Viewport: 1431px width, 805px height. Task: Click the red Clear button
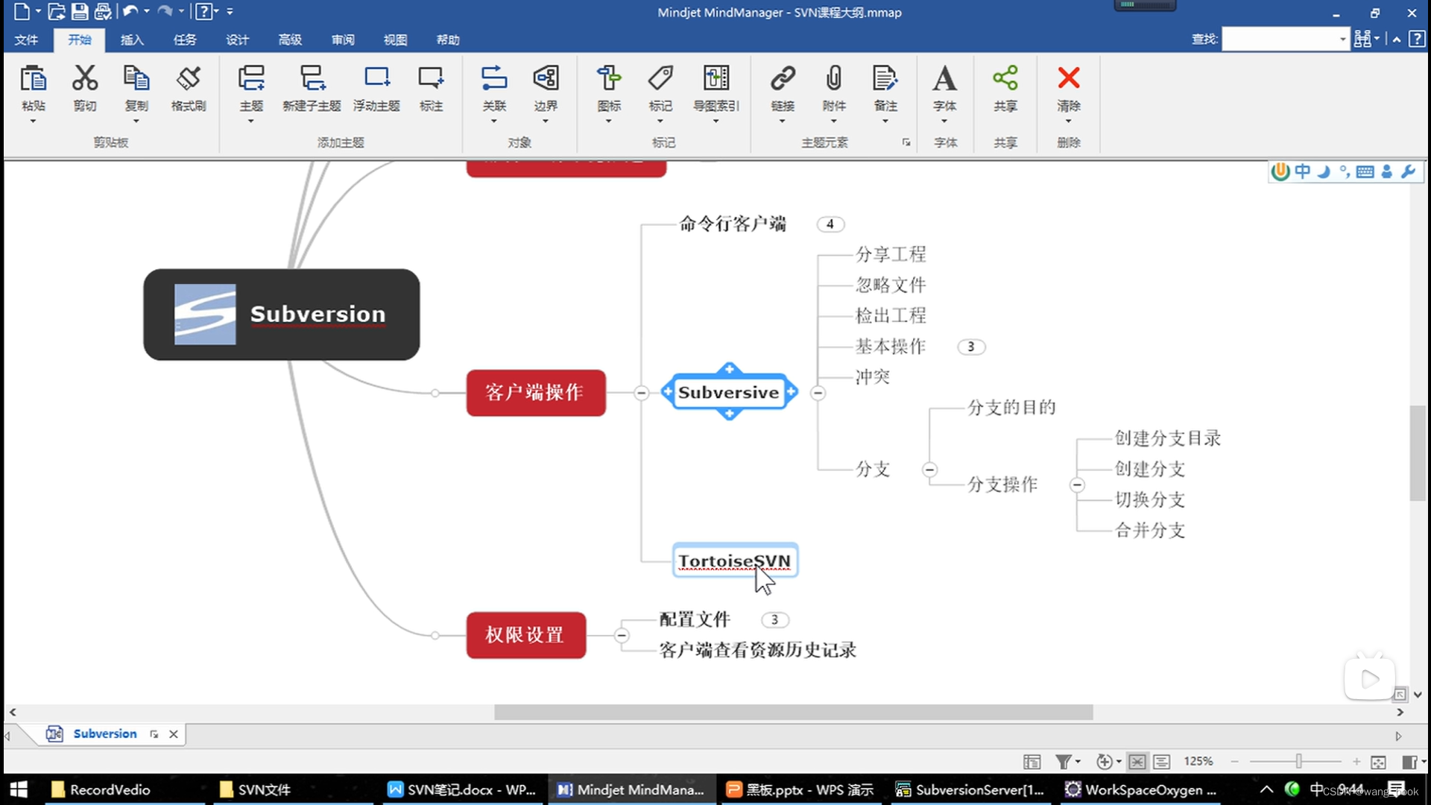(x=1069, y=78)
